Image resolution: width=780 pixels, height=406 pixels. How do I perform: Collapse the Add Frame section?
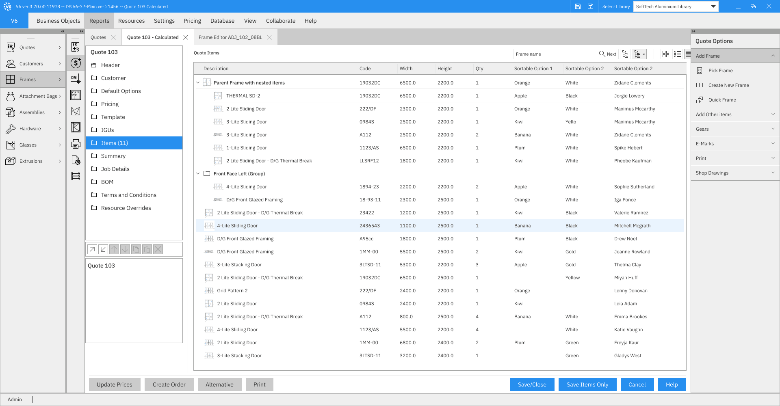(x=735, y=56)
